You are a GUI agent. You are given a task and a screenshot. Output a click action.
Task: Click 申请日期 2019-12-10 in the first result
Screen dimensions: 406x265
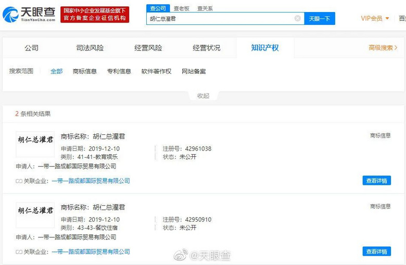[90, 149]
